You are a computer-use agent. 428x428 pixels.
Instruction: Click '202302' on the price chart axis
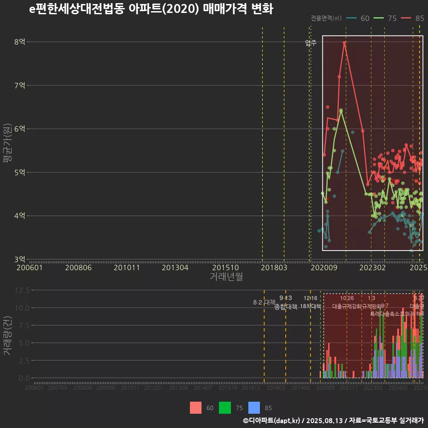373,267
